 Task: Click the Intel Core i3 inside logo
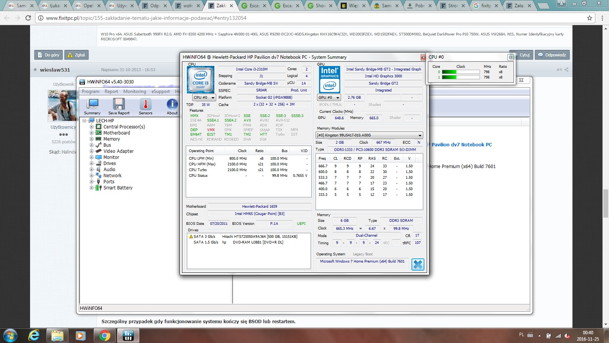tap(201, 80)
